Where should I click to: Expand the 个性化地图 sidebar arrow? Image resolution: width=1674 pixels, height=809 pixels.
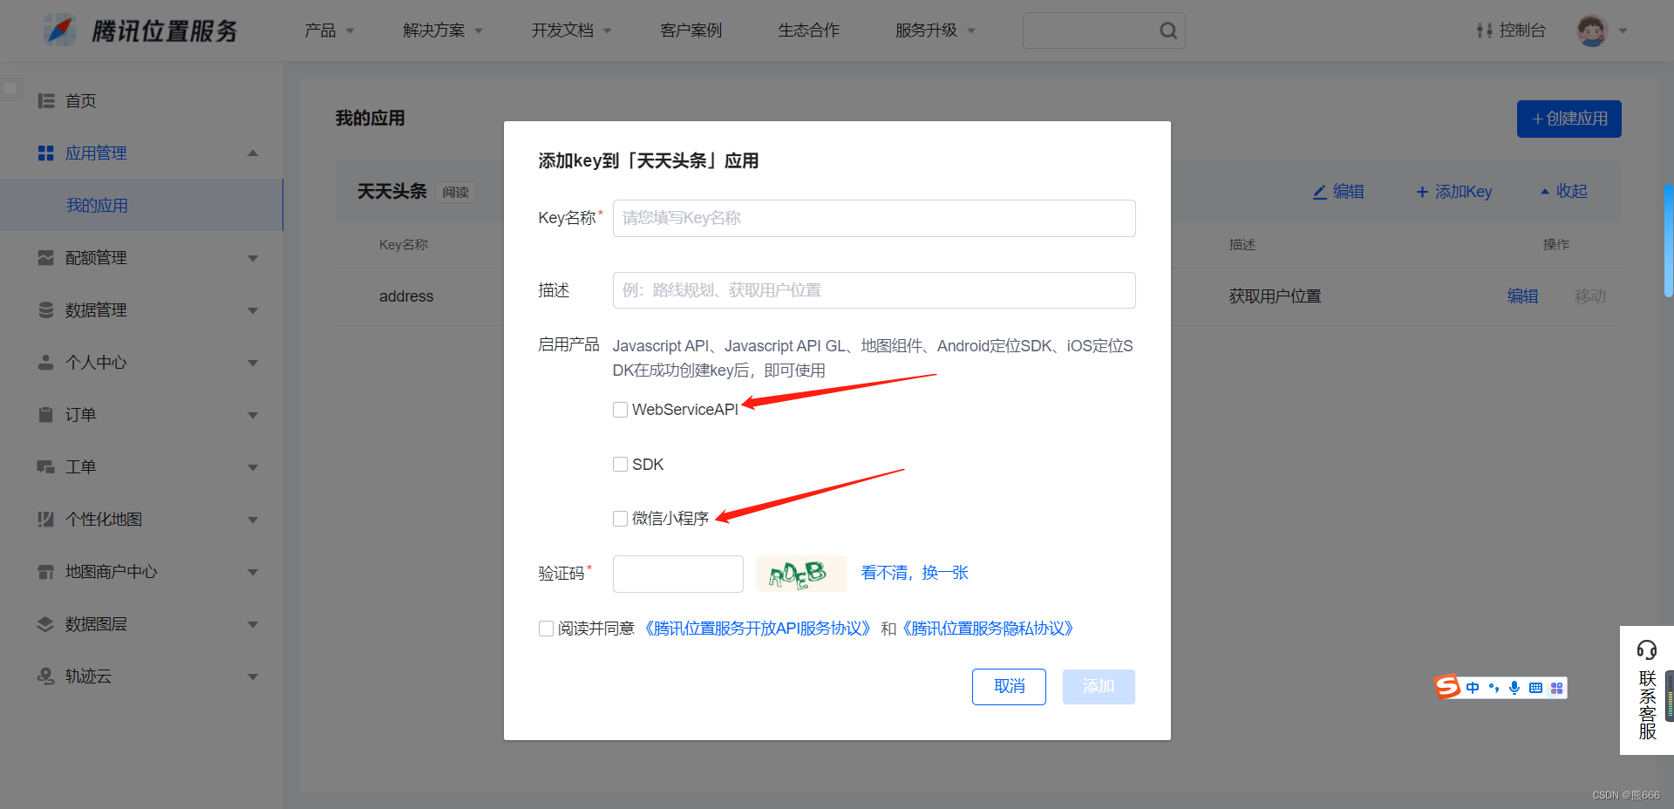pyautogui.click(x=253, y=520)
